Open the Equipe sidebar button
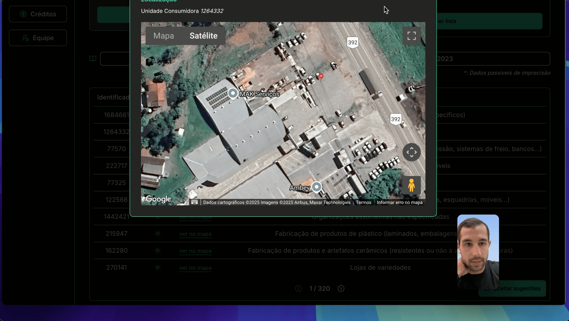This screenshot has width=569, height=321. [38, 38]
